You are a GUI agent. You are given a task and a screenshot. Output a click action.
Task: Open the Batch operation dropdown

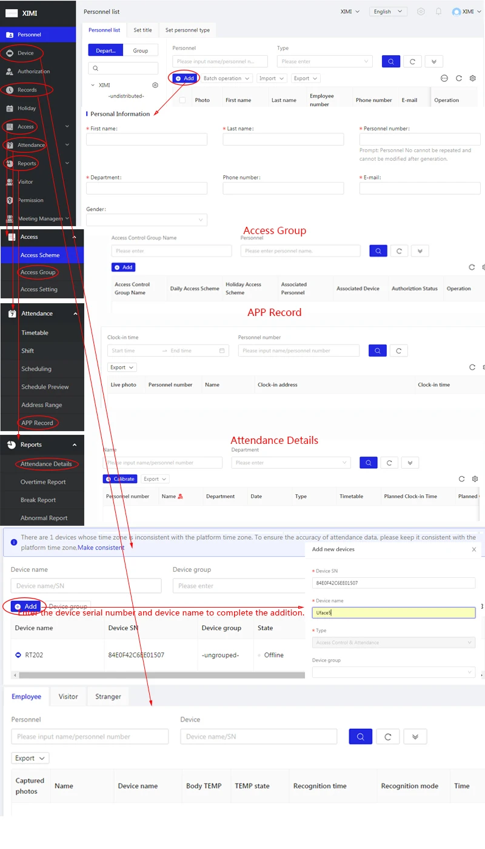pos(227,78)
